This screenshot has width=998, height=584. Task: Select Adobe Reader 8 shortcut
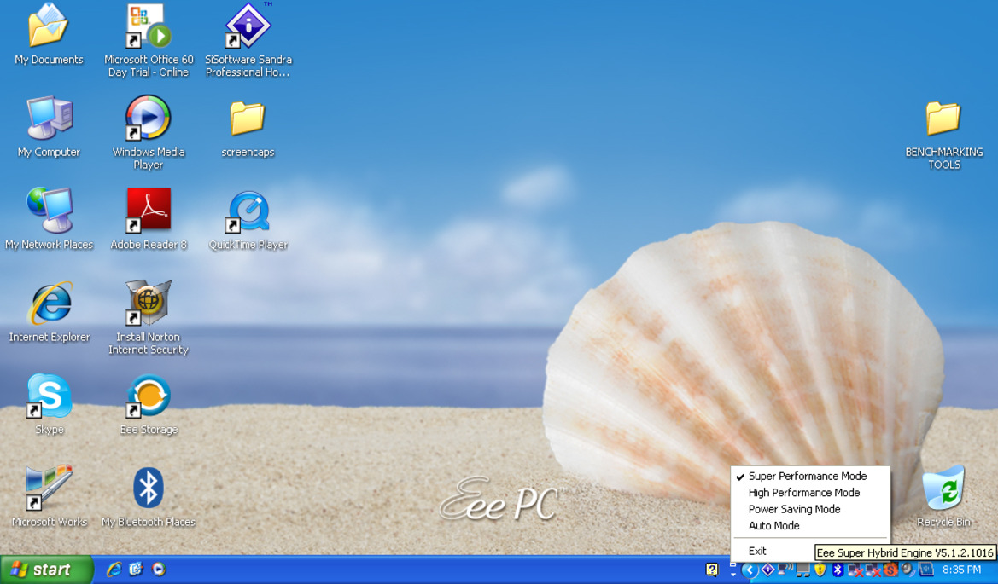[149, 218]
